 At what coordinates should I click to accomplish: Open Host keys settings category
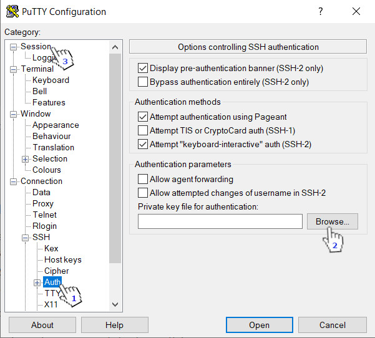pyautogui.click(x=63, y=260)
